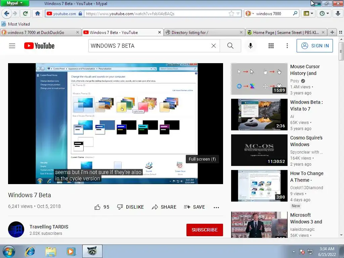Open the taskbar clock showing 3:34 AM
The width and height of the screenshot is (344, 258).
(327, 252)
